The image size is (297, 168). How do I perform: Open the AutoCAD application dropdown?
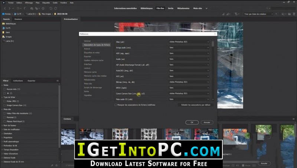[x=189, y=71]
